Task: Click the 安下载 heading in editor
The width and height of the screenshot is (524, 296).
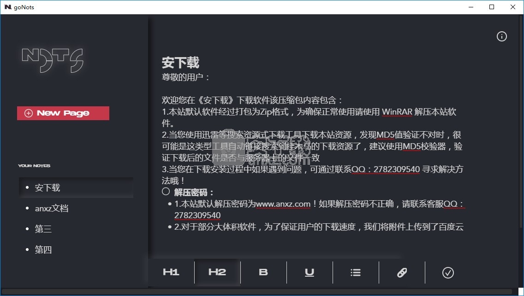Action: pyautogui.click(x=180, y=63)
